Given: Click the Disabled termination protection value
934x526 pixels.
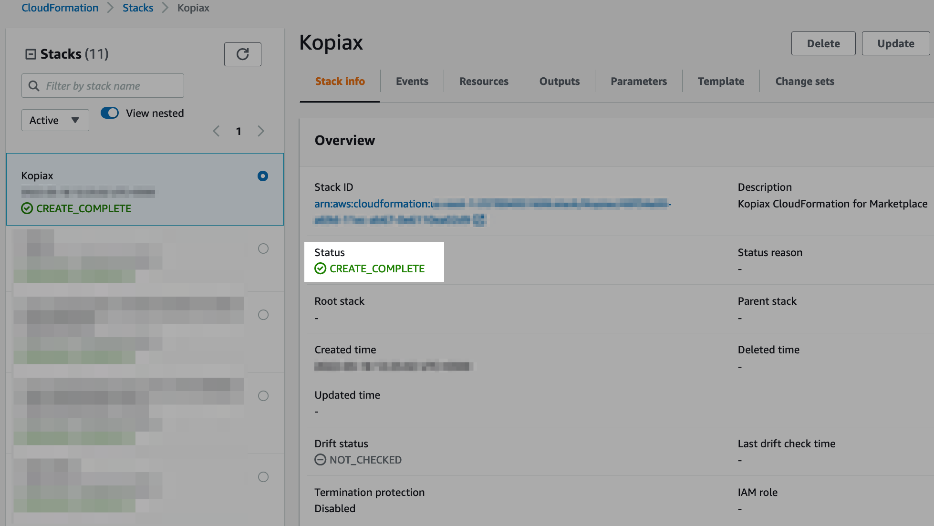Looking at the screenshot, I should coord(335,509).
